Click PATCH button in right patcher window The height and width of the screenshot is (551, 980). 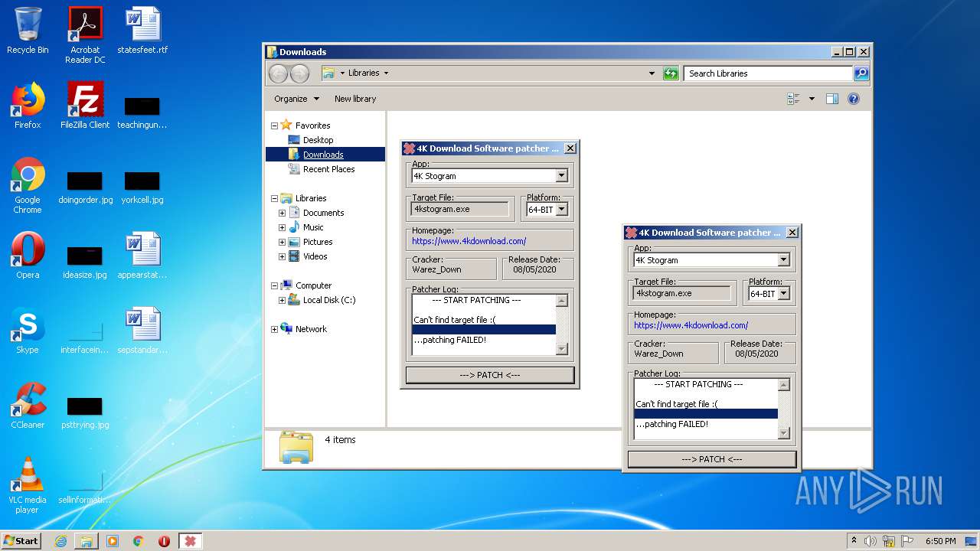pos(712,459)
